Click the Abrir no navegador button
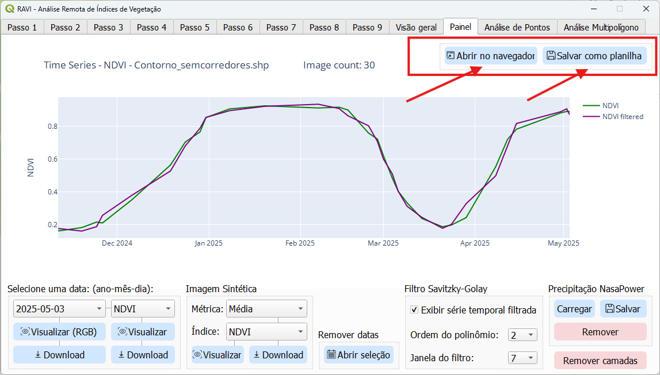 490,56
